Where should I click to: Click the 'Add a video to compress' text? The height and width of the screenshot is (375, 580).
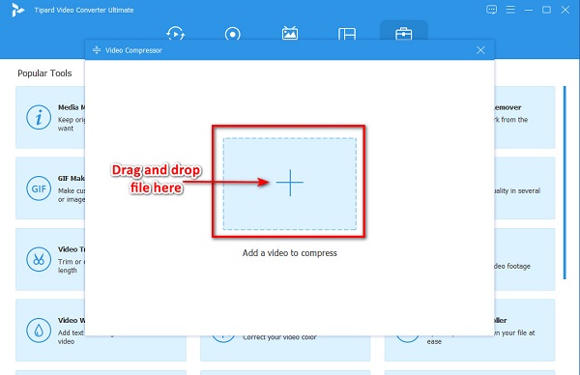pos(290,253)
